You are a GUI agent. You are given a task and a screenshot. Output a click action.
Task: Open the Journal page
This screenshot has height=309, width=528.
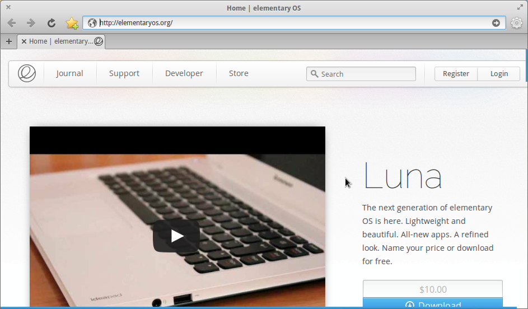(x=69, y=73)
